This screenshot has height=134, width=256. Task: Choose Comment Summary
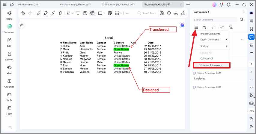tap(212, 65)
